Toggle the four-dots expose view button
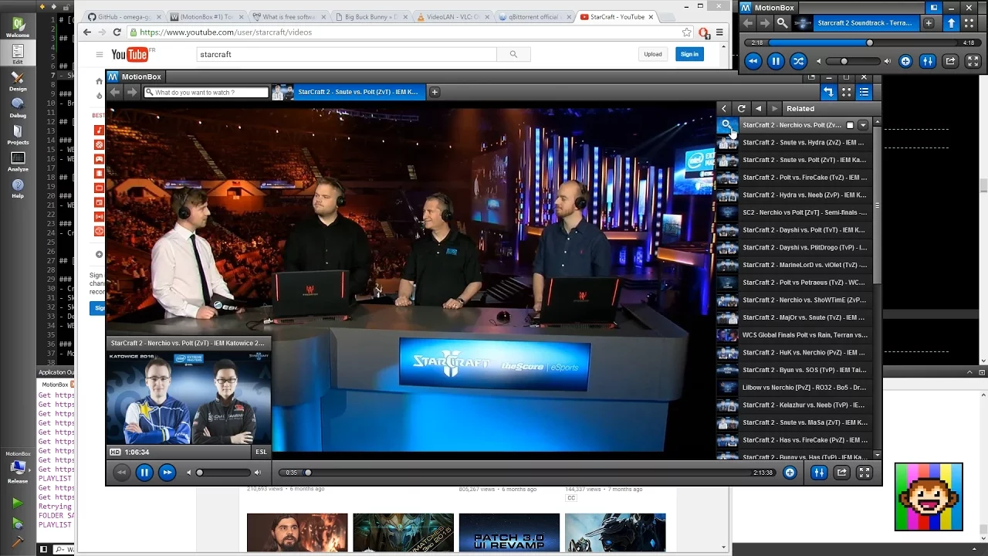The image size is (988, 556). pyautogui.click(x=847, y=92)
